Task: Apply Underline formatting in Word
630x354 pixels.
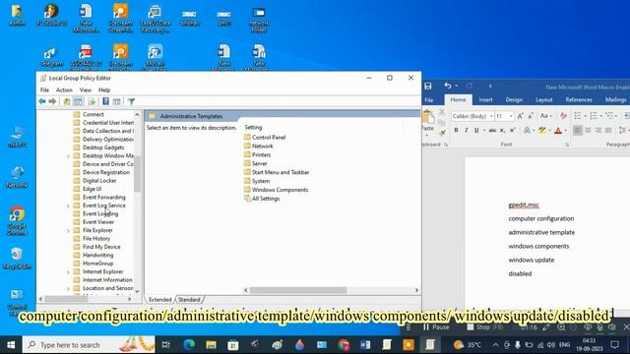Action: click(476, 130)
